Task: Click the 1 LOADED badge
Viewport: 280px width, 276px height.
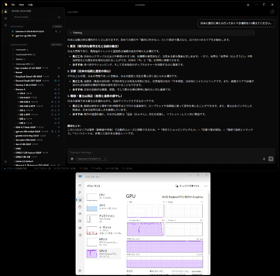Action: click(x=57, y=27)
